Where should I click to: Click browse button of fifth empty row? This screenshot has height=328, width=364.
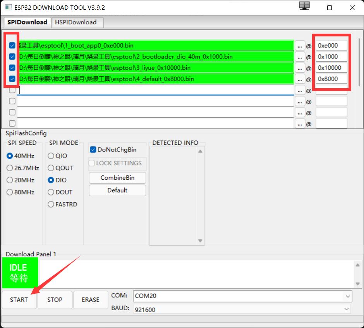(x=300, y=90)
